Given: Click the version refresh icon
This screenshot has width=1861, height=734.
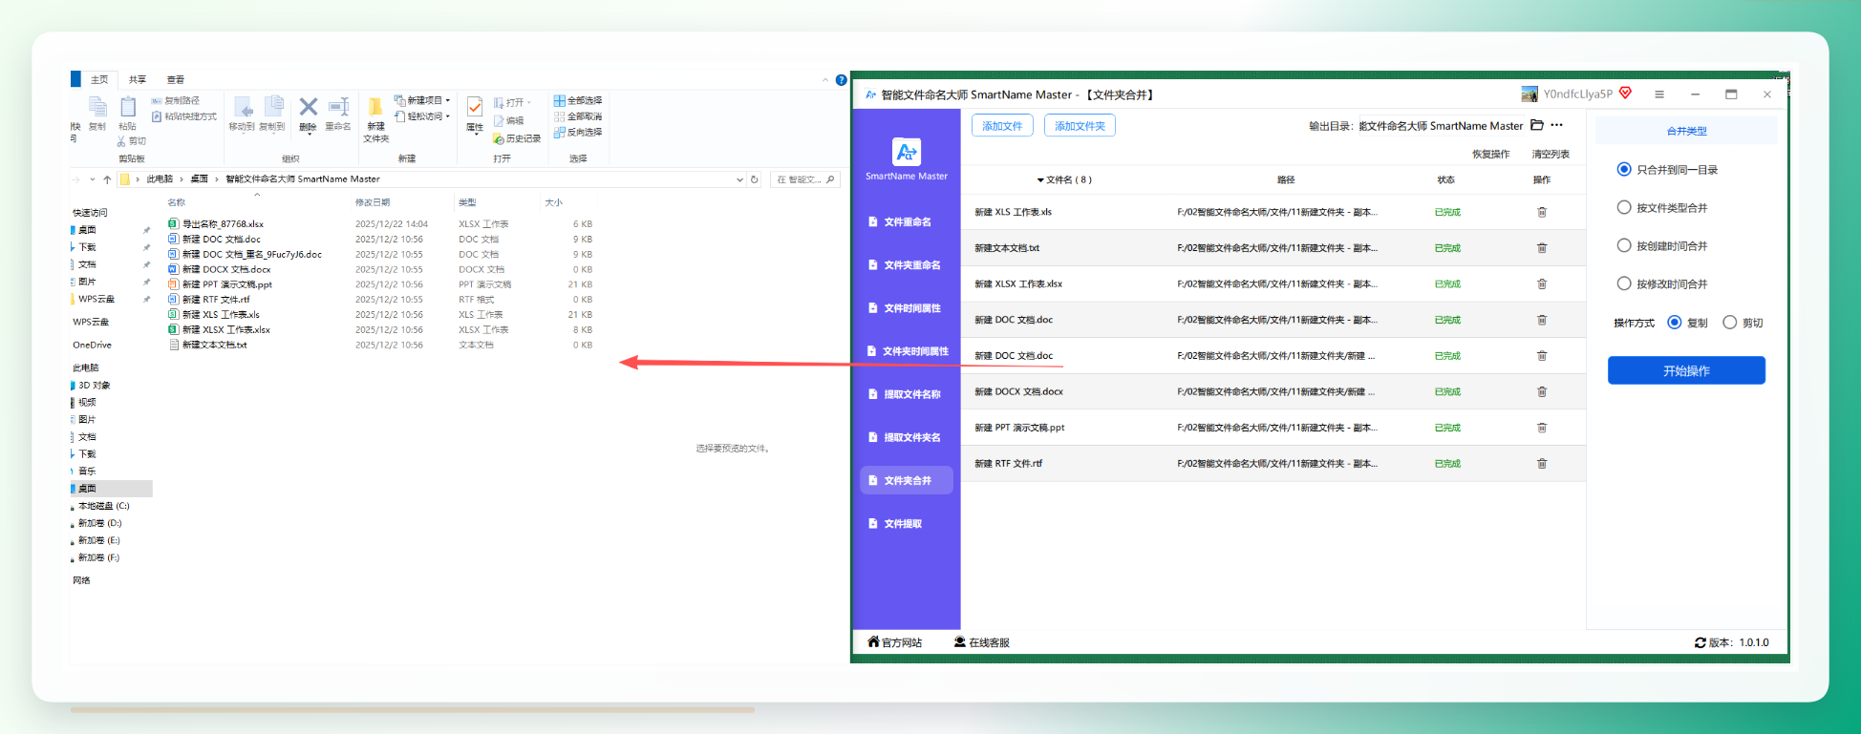Looking at the screenshot, I should 1701,642.
